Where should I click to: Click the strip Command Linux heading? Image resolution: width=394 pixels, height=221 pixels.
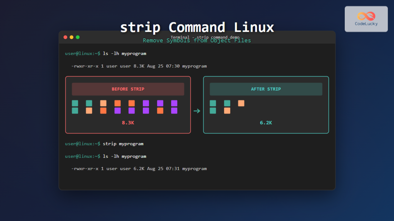(197, 28)
